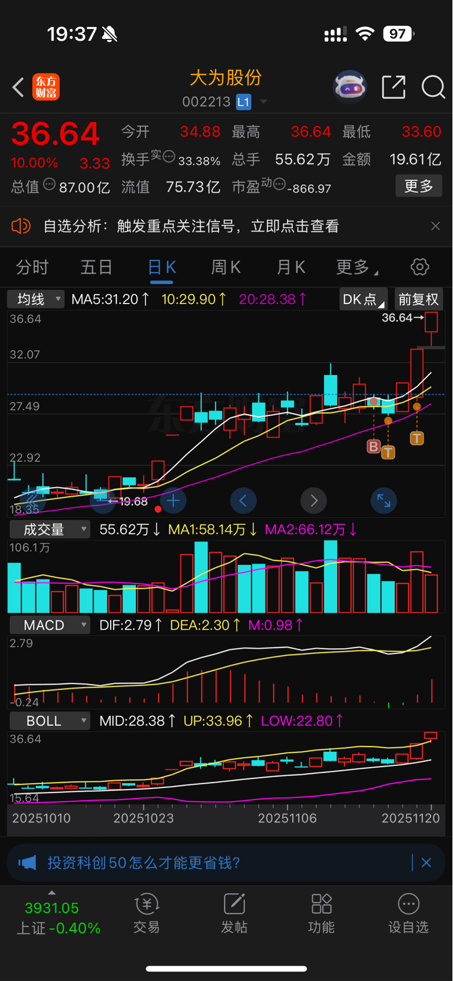The image size is (453, 981).
Task: Open the BOLL indicator dropdown
Action: (x=49, y=721)
